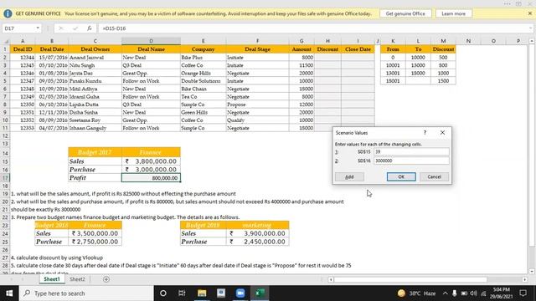The width and height of the screenshot is (536, 301).
Task: Click the New sheet plus icon
Action: click(106, 279)
